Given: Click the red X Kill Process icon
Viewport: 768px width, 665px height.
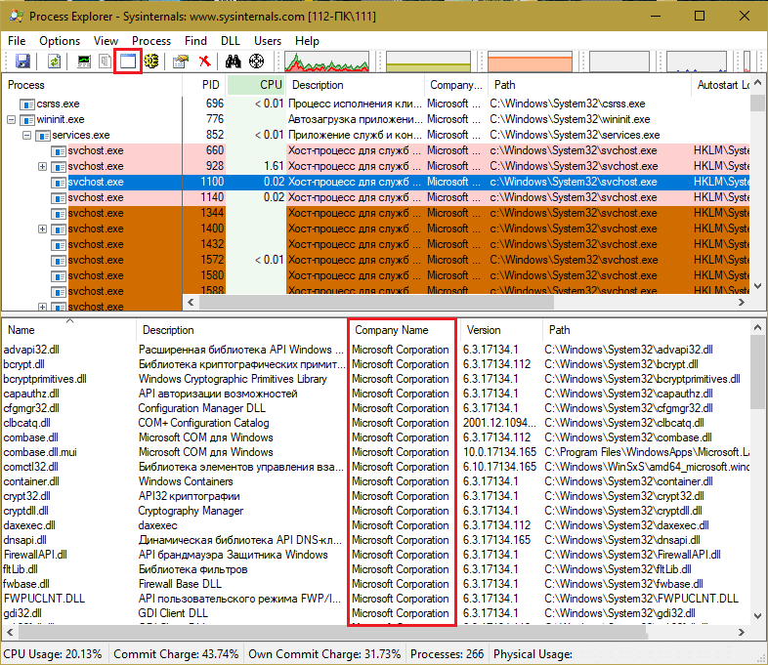Looking at the screenshot, I should pos(205,62).
